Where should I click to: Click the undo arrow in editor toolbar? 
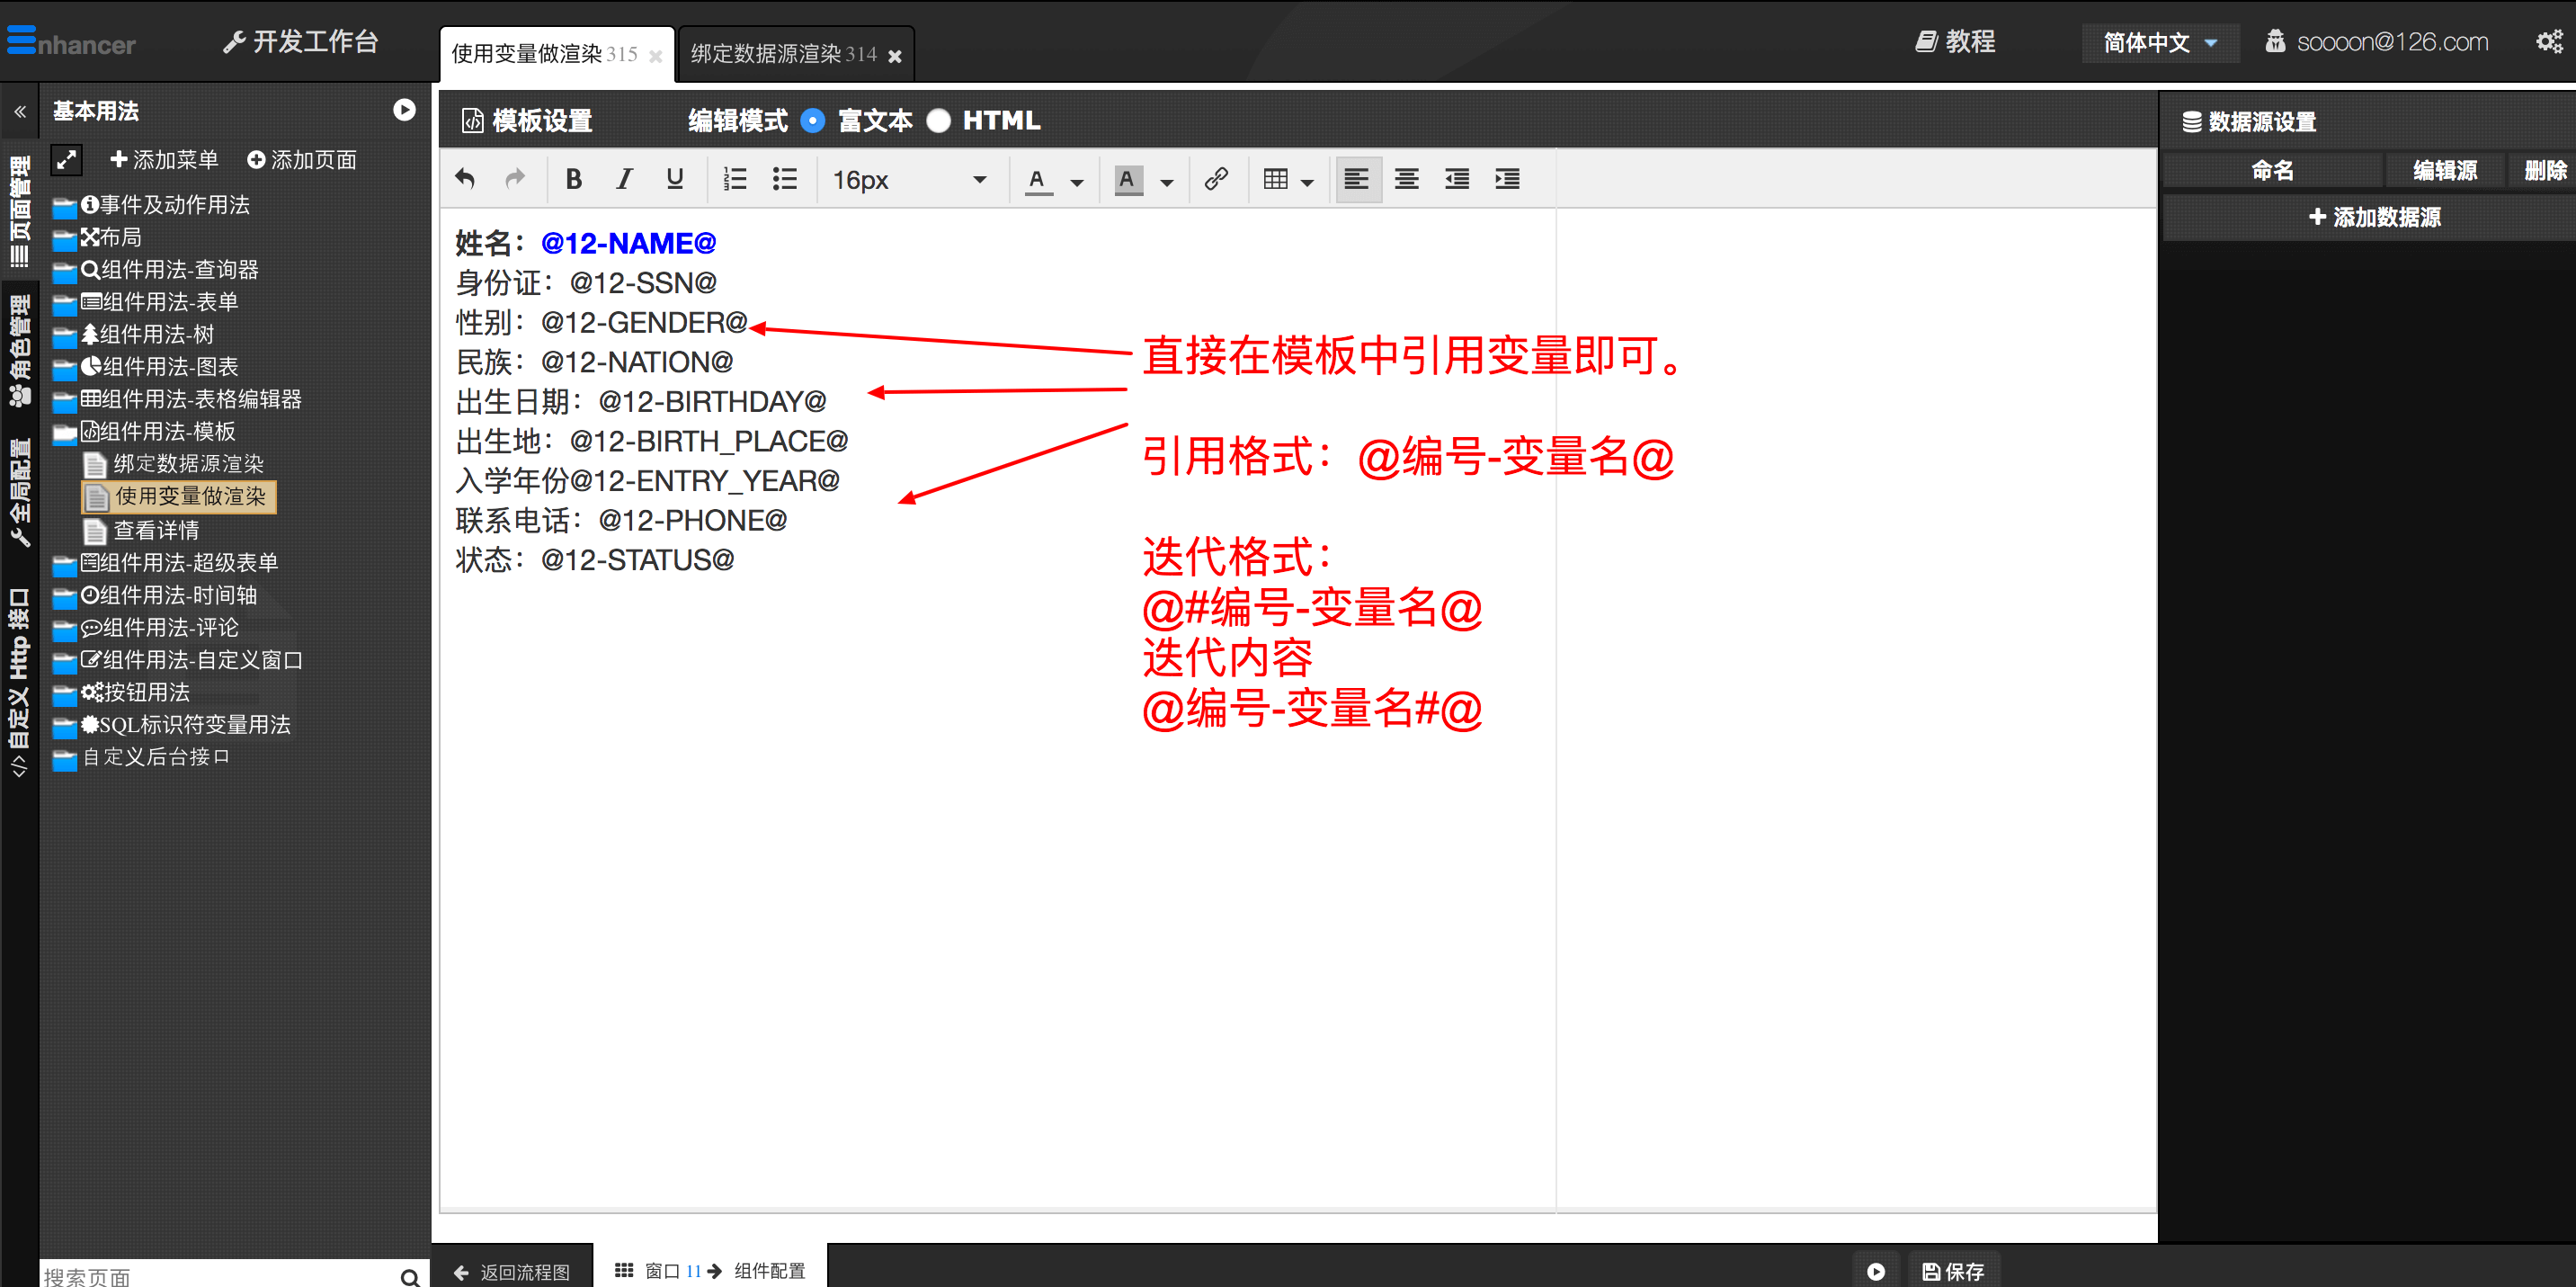(x=465, y=179)
